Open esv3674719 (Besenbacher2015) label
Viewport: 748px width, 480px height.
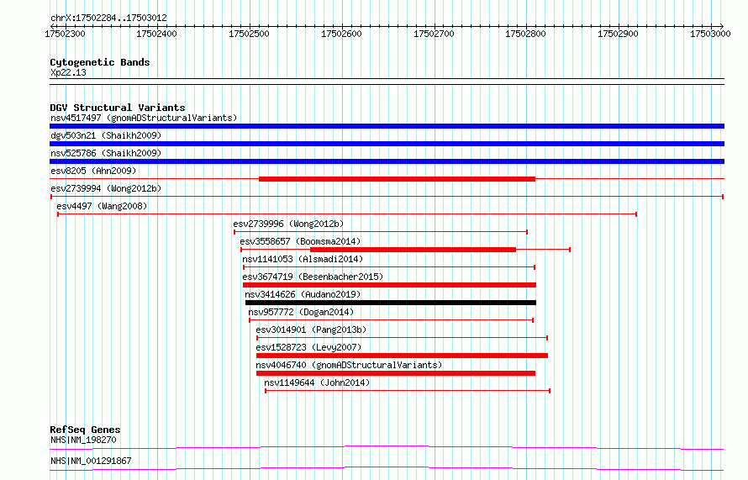coord(313,277)
